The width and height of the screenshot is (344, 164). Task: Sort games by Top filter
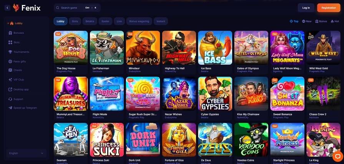(x=294, y=21)
